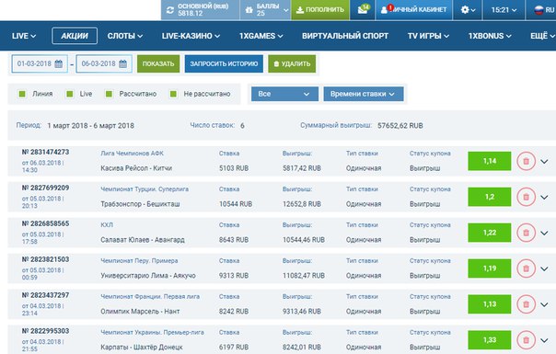Screen dimensions: 556x354
Task: Expand details of Трабзонспор - Бешикташ bet
Action: pyautogui.click(x=544, y=198)
